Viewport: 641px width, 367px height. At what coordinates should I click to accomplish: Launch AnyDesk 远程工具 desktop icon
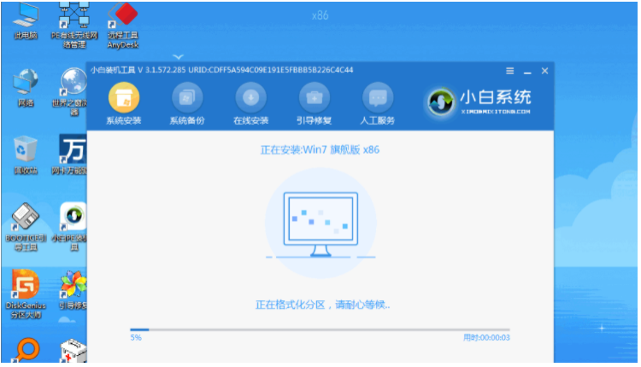(x=122, y=26)
